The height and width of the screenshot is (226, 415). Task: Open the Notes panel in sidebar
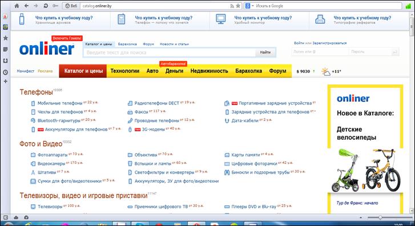(5, 50)
